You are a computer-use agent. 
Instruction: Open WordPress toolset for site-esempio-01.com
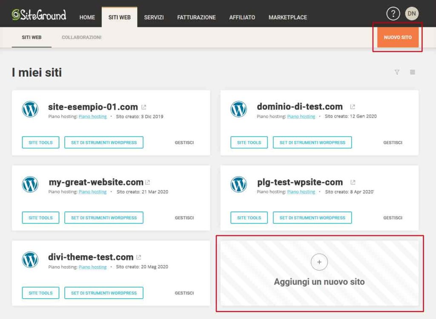pyautogui.click(x=104, y=142)
